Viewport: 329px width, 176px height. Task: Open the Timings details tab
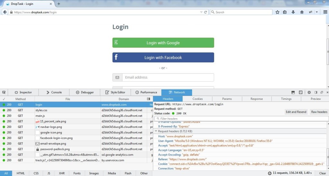click(x=286, y=99)
